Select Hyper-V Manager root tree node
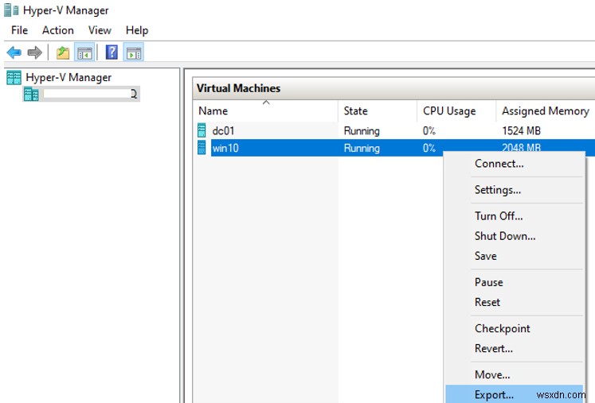This screenshot has width=595, height=403. pos(68,77)
